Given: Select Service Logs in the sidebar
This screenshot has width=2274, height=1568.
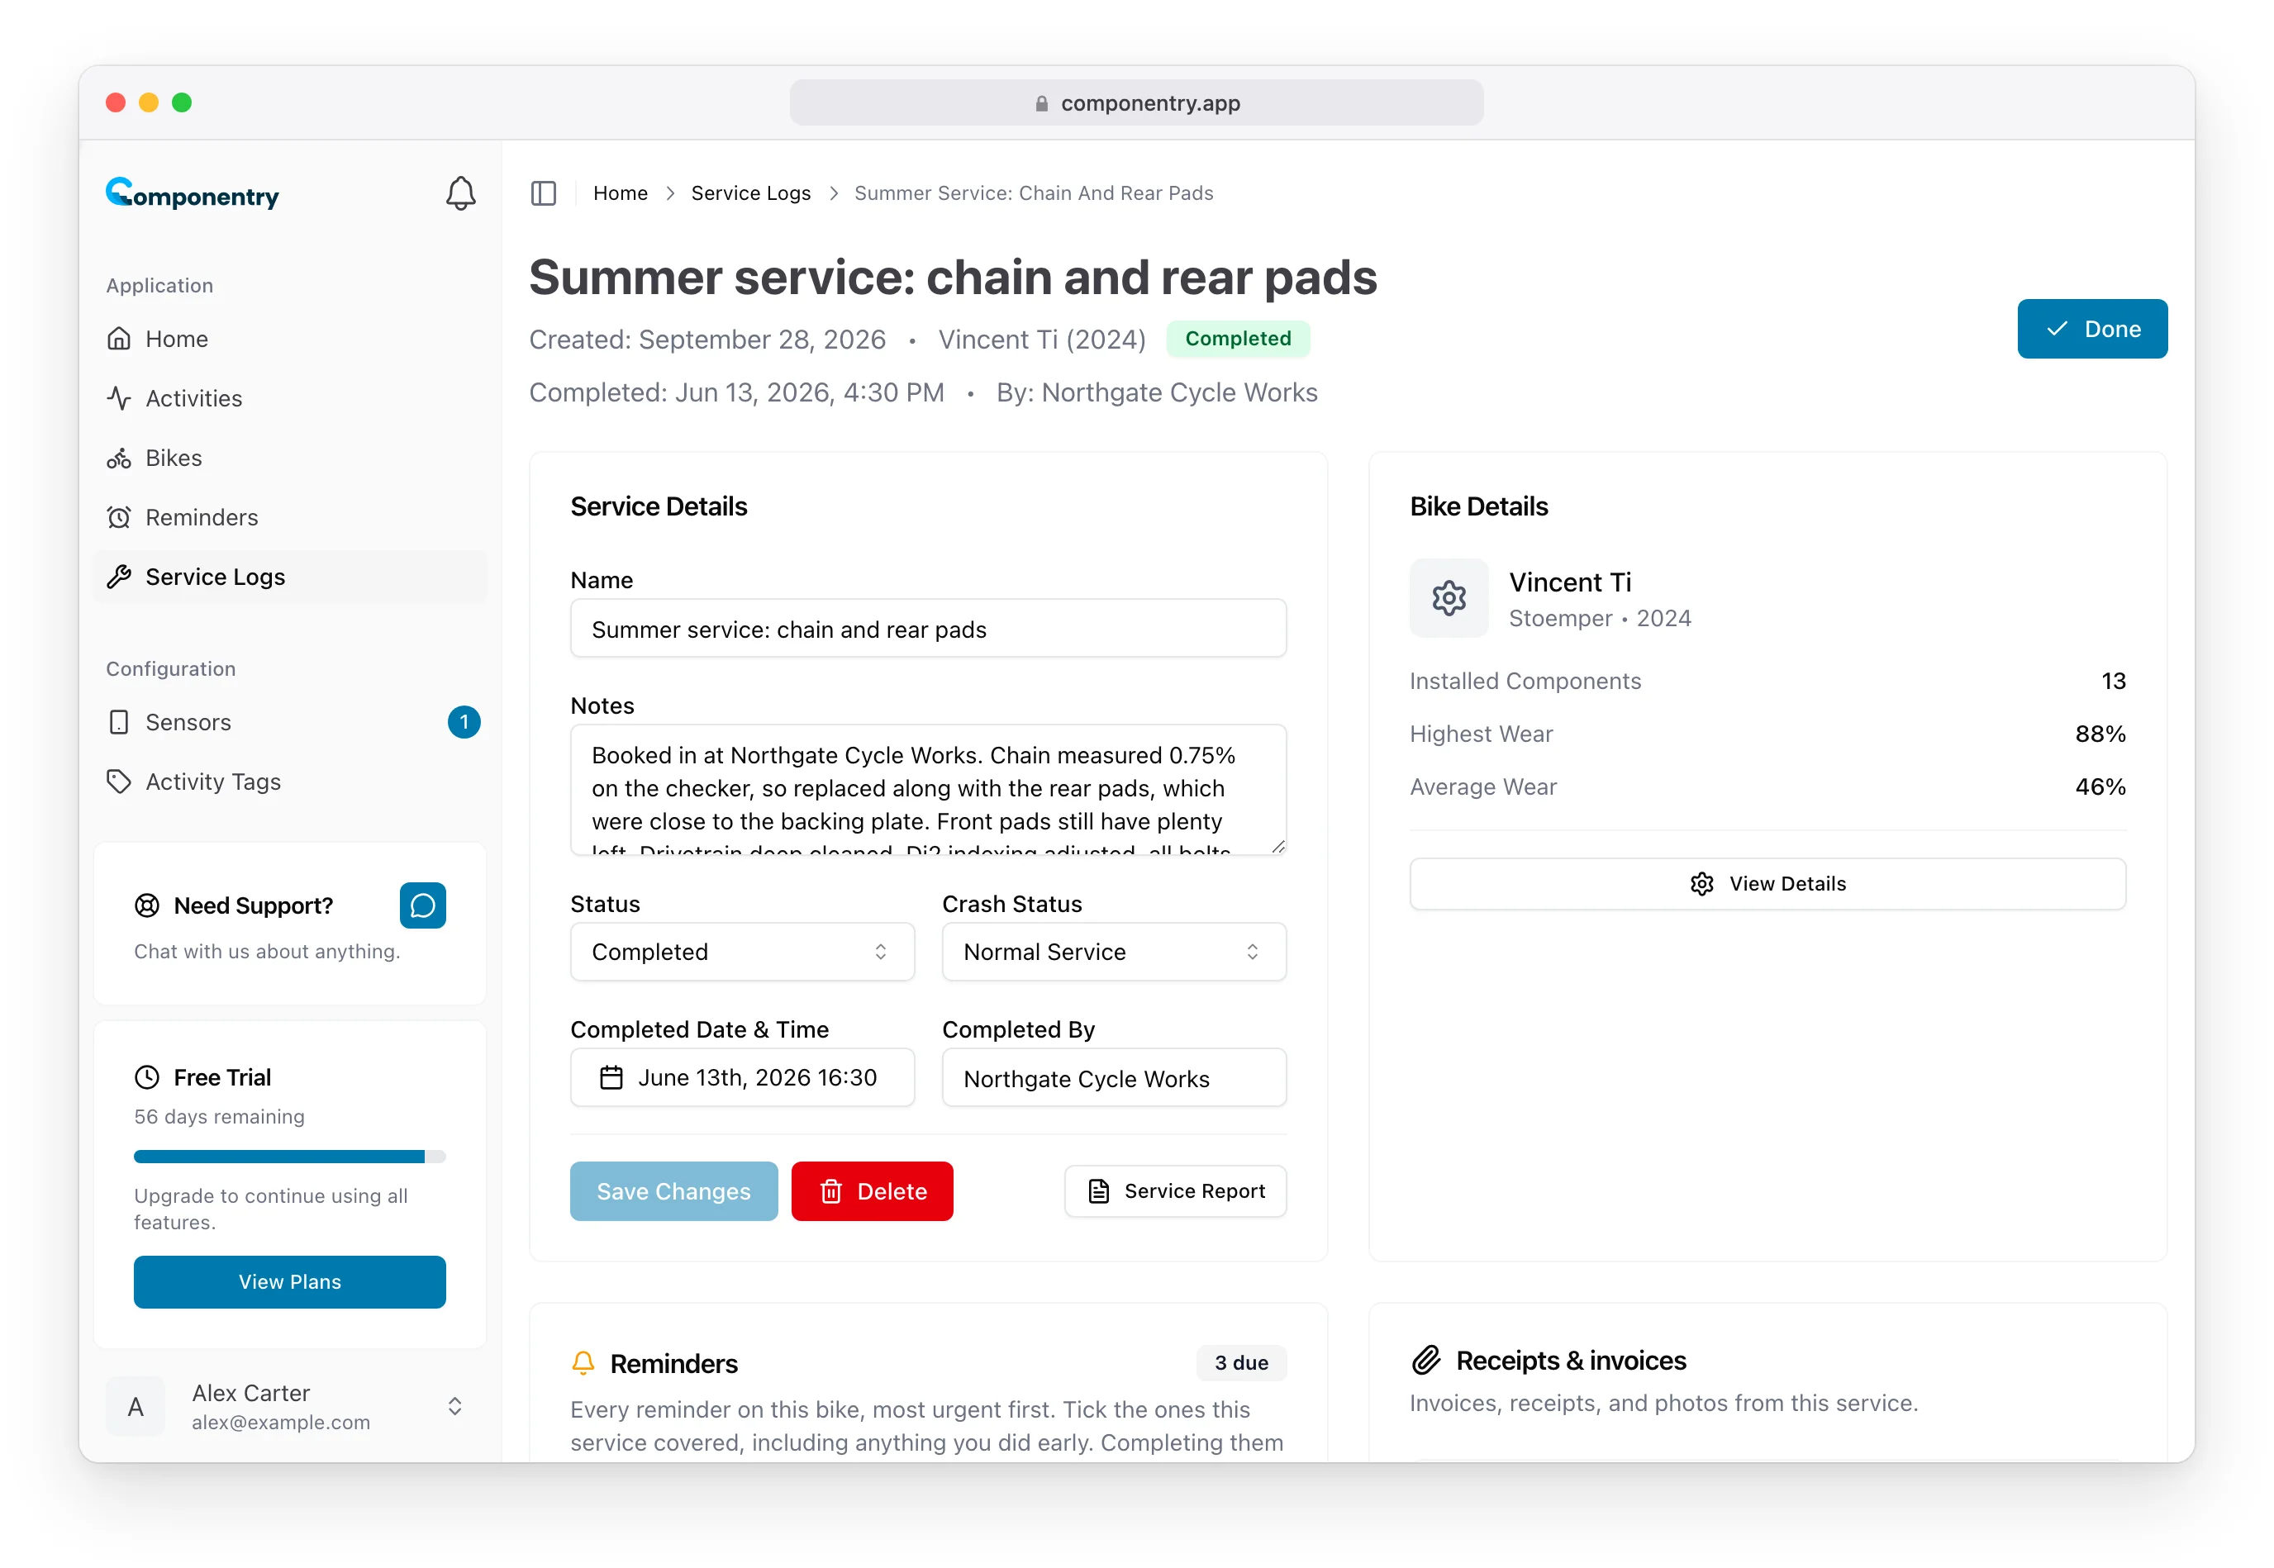Looking at the screenshot, I should 290,577.
